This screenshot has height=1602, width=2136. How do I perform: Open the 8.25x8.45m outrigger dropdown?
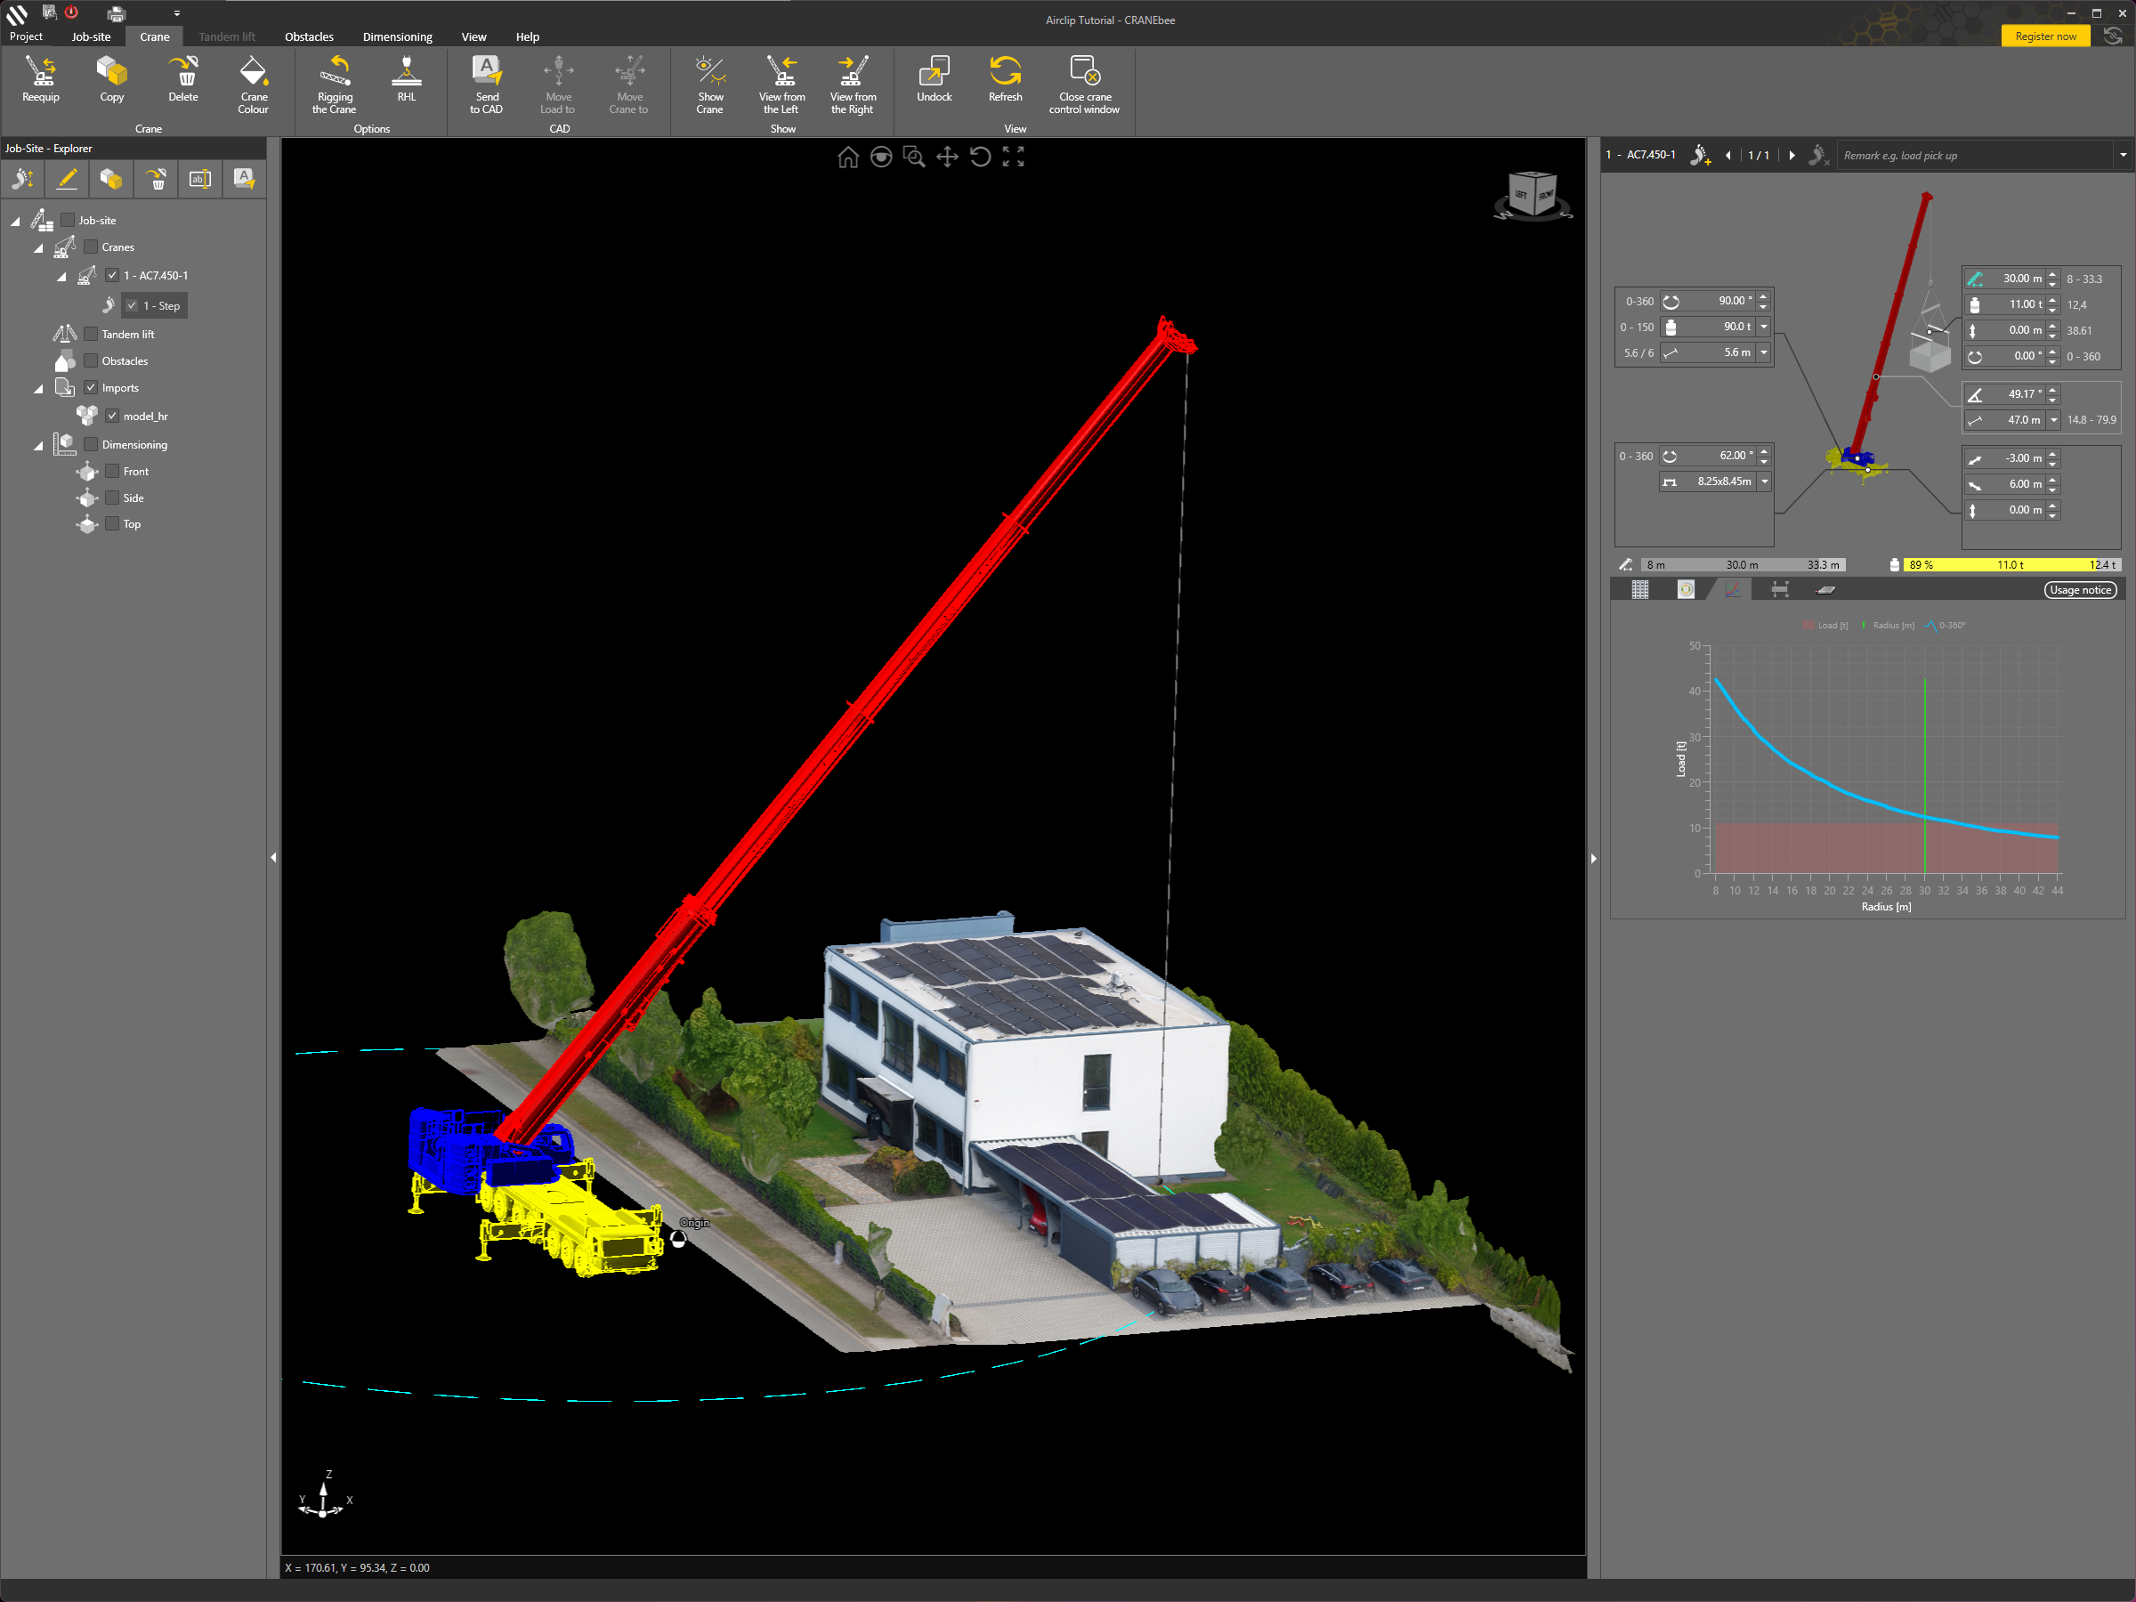click(1764, 481)
